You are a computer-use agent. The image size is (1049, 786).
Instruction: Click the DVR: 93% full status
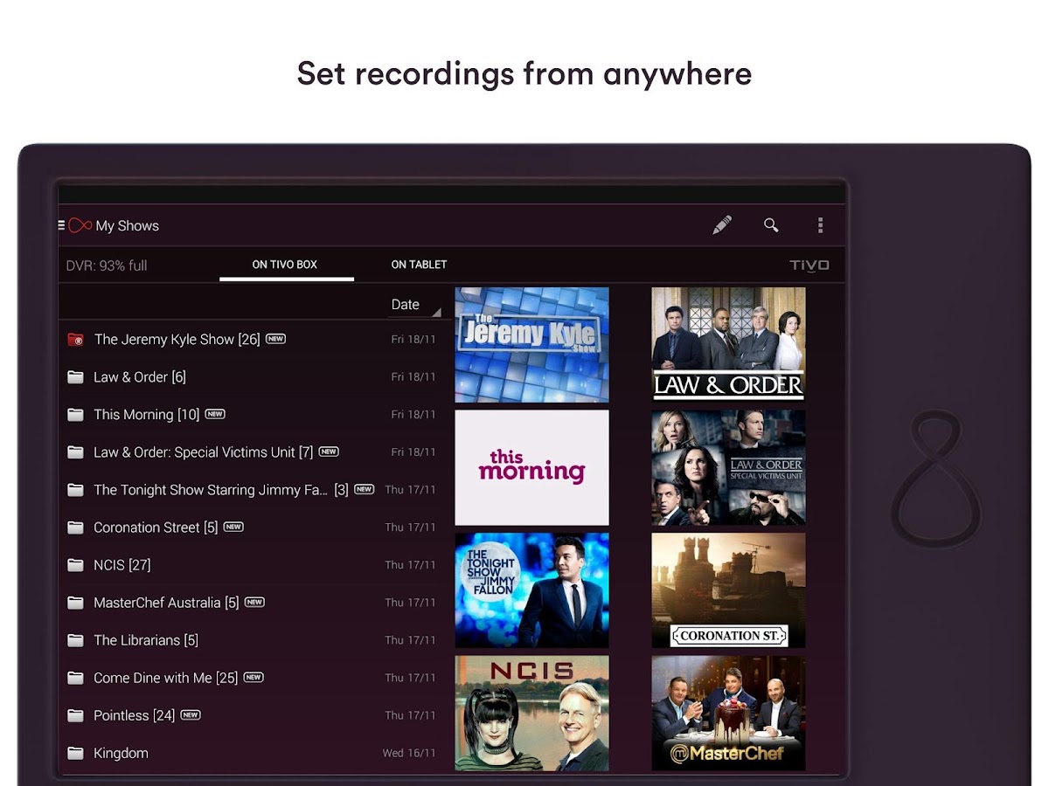point(107,265)
